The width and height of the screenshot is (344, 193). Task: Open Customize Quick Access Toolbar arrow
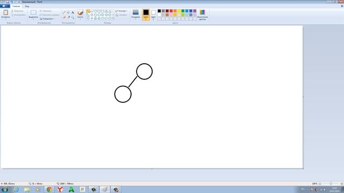[19, 2]
